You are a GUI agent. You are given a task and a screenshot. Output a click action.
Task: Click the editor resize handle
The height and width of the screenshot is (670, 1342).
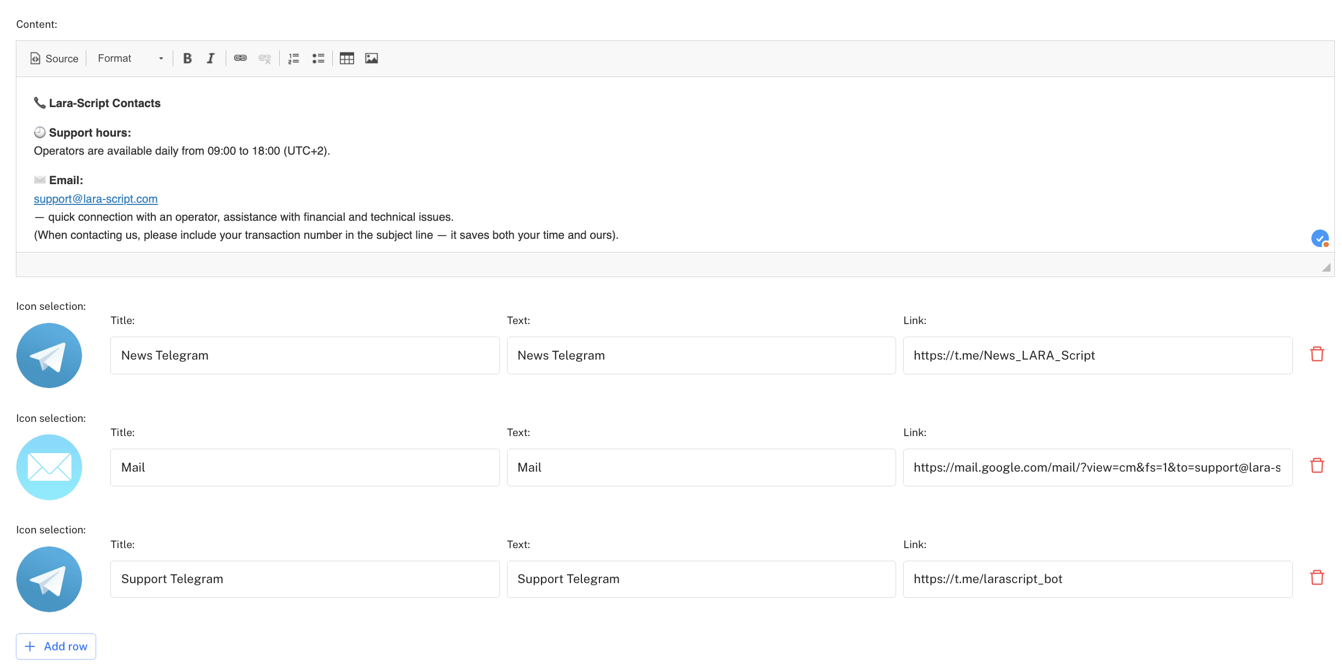point(1326,267)
